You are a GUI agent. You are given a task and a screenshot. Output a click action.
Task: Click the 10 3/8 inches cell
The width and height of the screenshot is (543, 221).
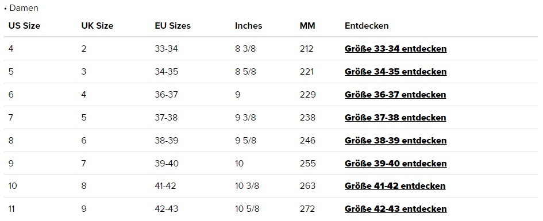pyautogui.click(x=247, y=186)
